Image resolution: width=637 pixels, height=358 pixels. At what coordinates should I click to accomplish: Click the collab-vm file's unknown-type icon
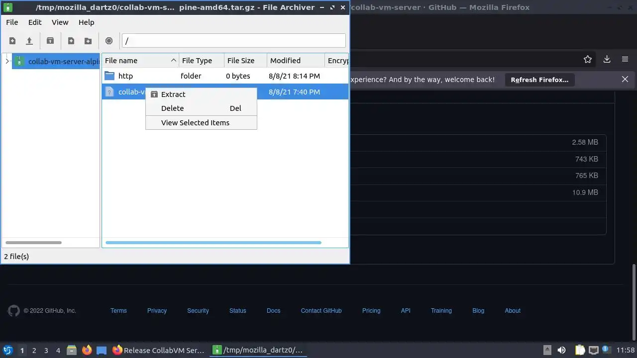[x=109, y=91]
